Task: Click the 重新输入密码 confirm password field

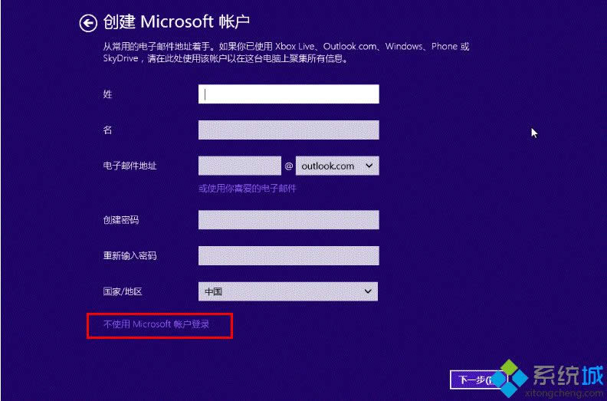Action: (288, 256)
